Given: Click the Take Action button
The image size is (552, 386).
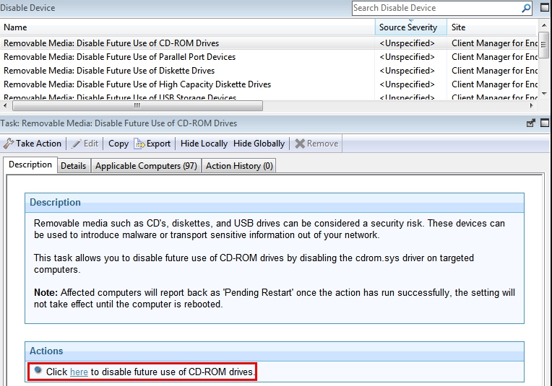Looking at the screenshot, I should [33, 144].
